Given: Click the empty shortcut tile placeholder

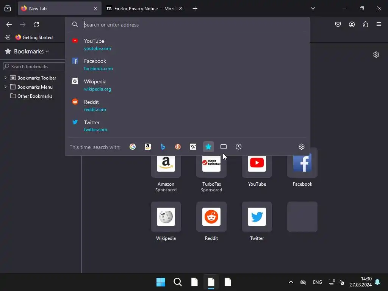Looking at the screenshot, I should coord(302,217).
